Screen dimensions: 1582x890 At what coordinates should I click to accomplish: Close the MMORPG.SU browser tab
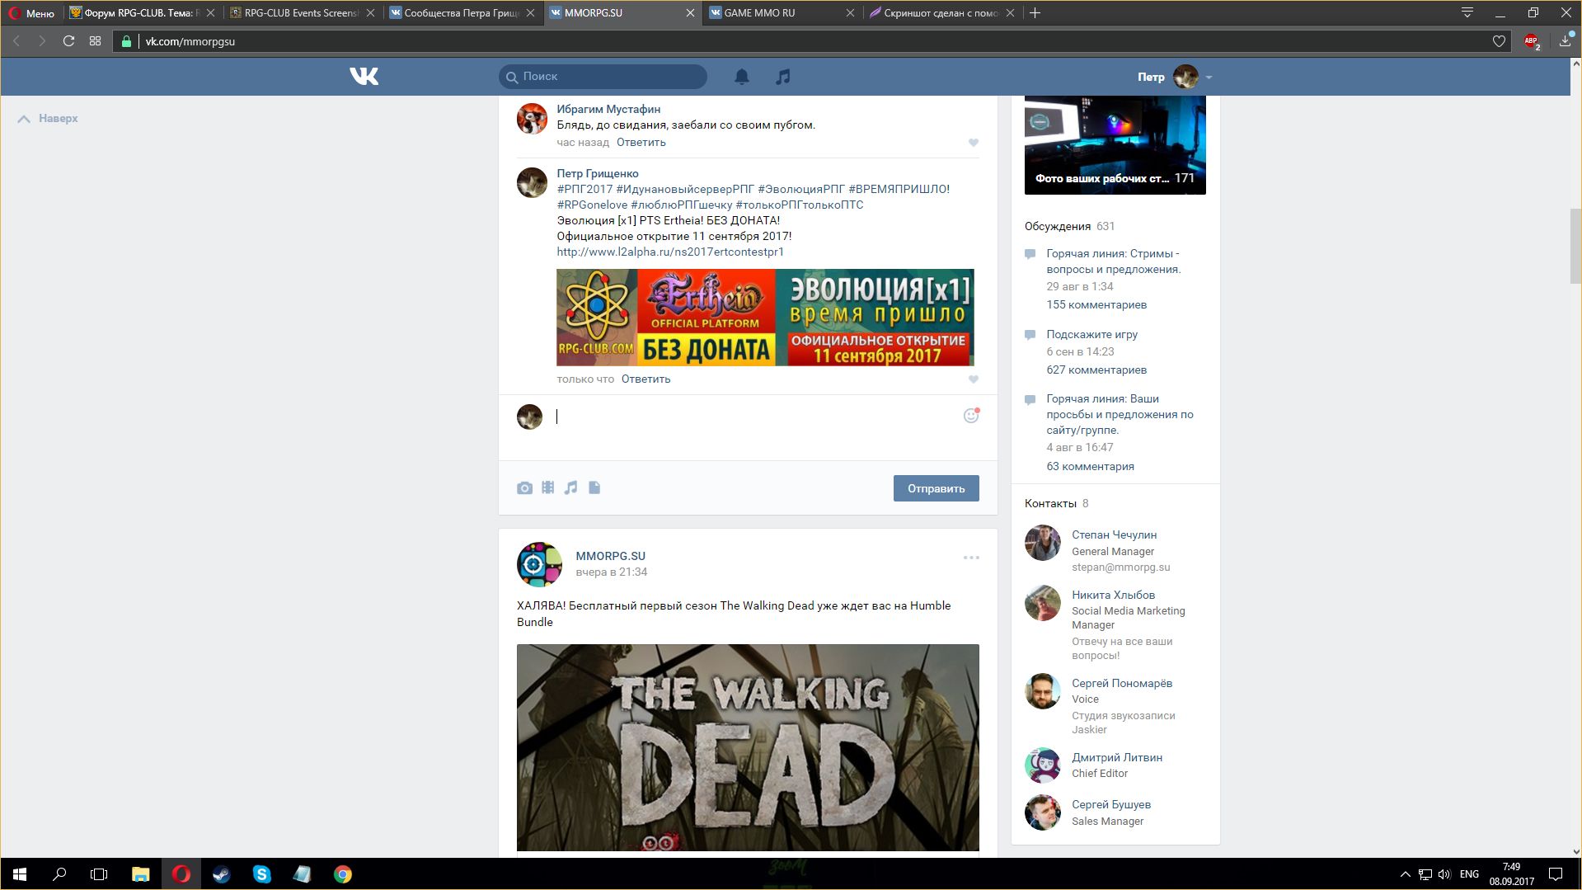690,12
